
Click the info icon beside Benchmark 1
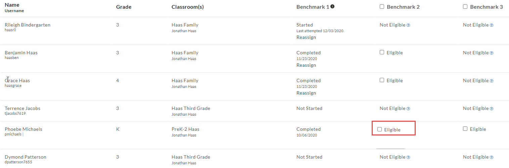pos(332,6)
